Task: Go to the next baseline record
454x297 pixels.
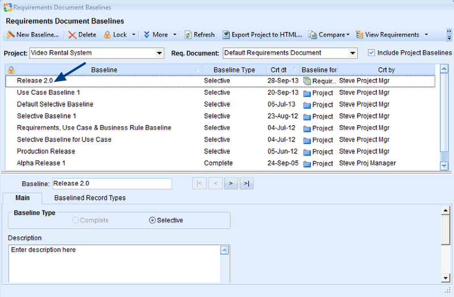Action: point(230,183)
